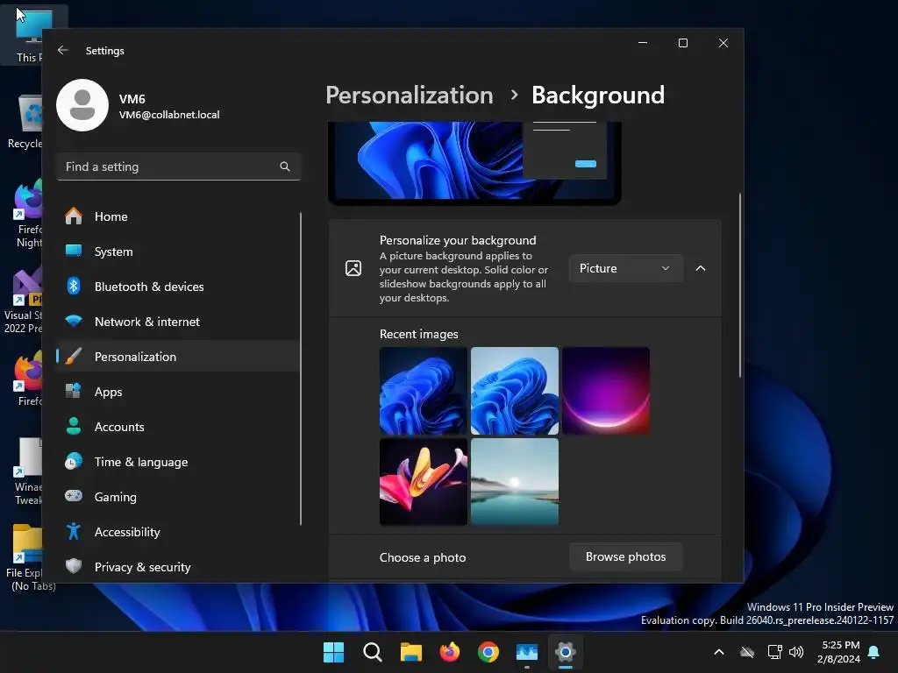Viewport: 898px width, 673px height.
Task: Launch Chrome from the taskbar
Action: click(488, 652)
